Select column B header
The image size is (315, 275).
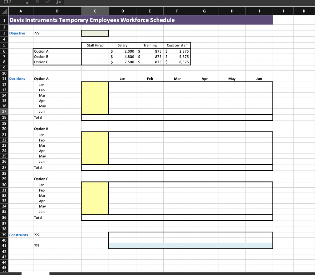click(57, 11)
